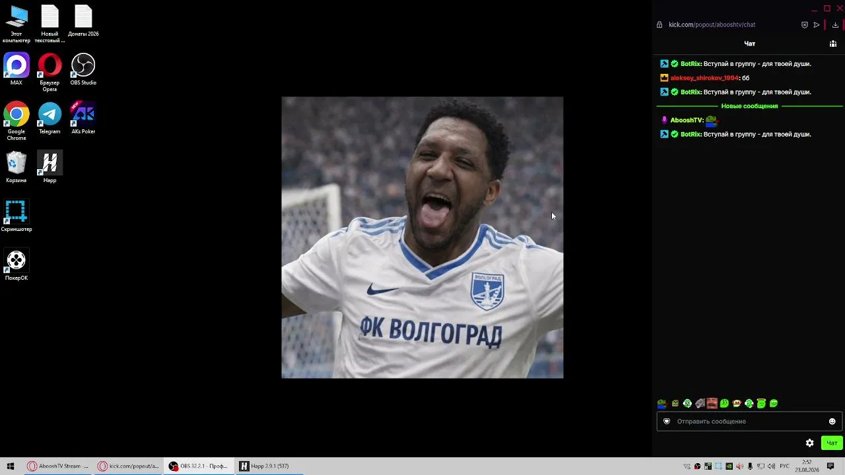Insert the Pepe frog emote from emote row
This screenshot has height=475, width=845.
pos(662,404)
